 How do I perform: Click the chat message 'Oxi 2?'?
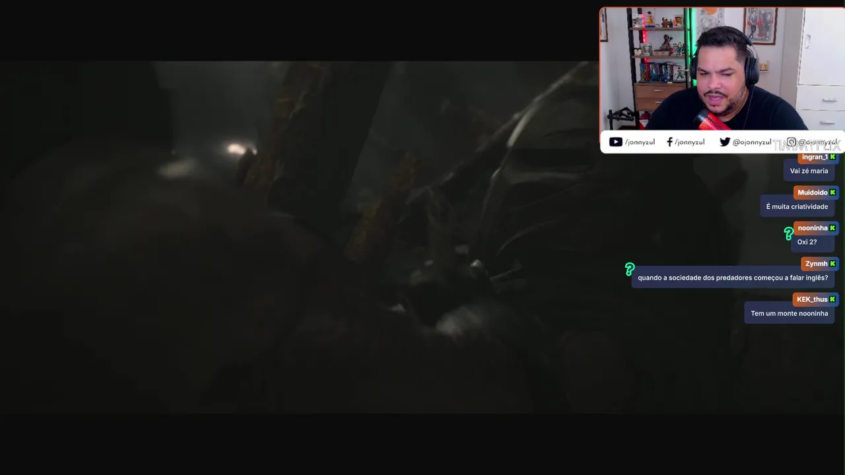tap(813, 242)
